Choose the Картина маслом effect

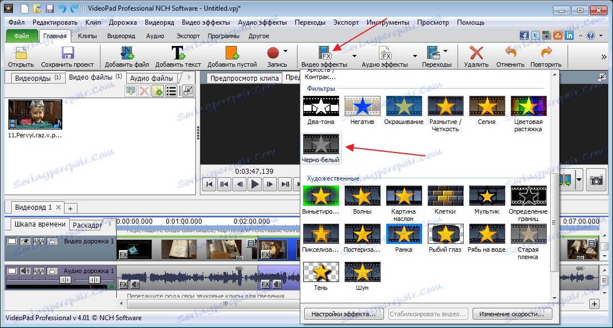point(404,204)
